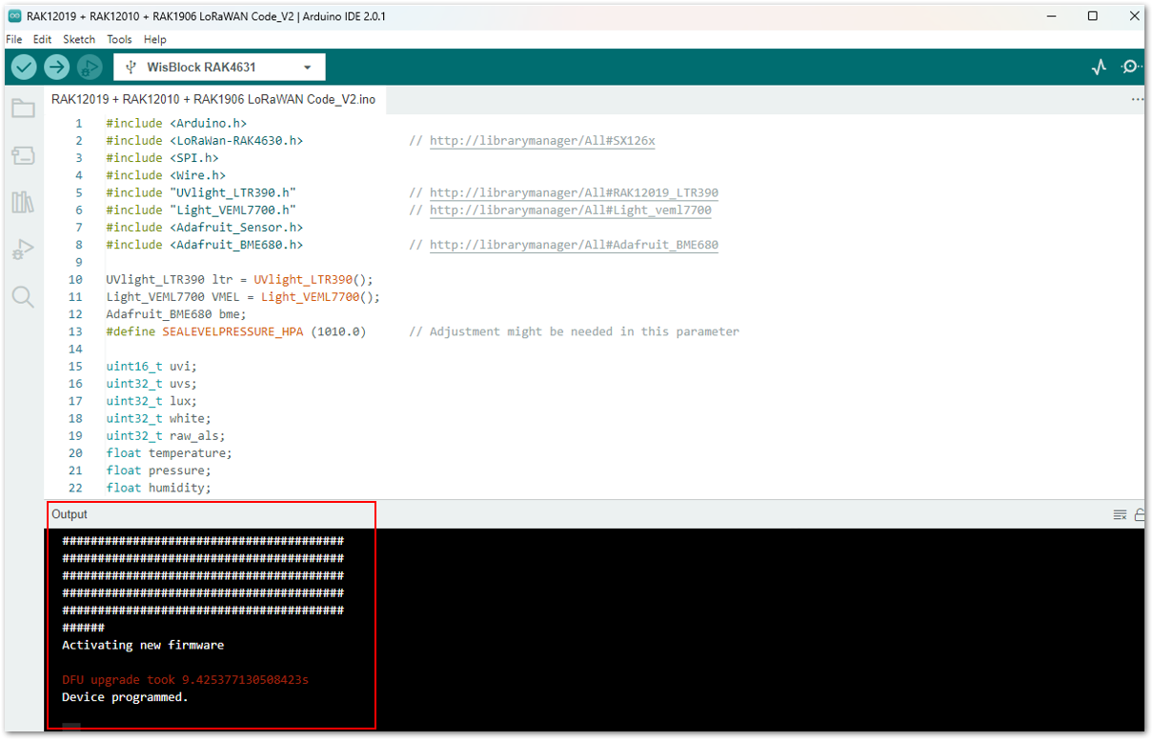
Task: Click the "#include <Adafruit_BME680.h>" code
Action: coord(205,245)
